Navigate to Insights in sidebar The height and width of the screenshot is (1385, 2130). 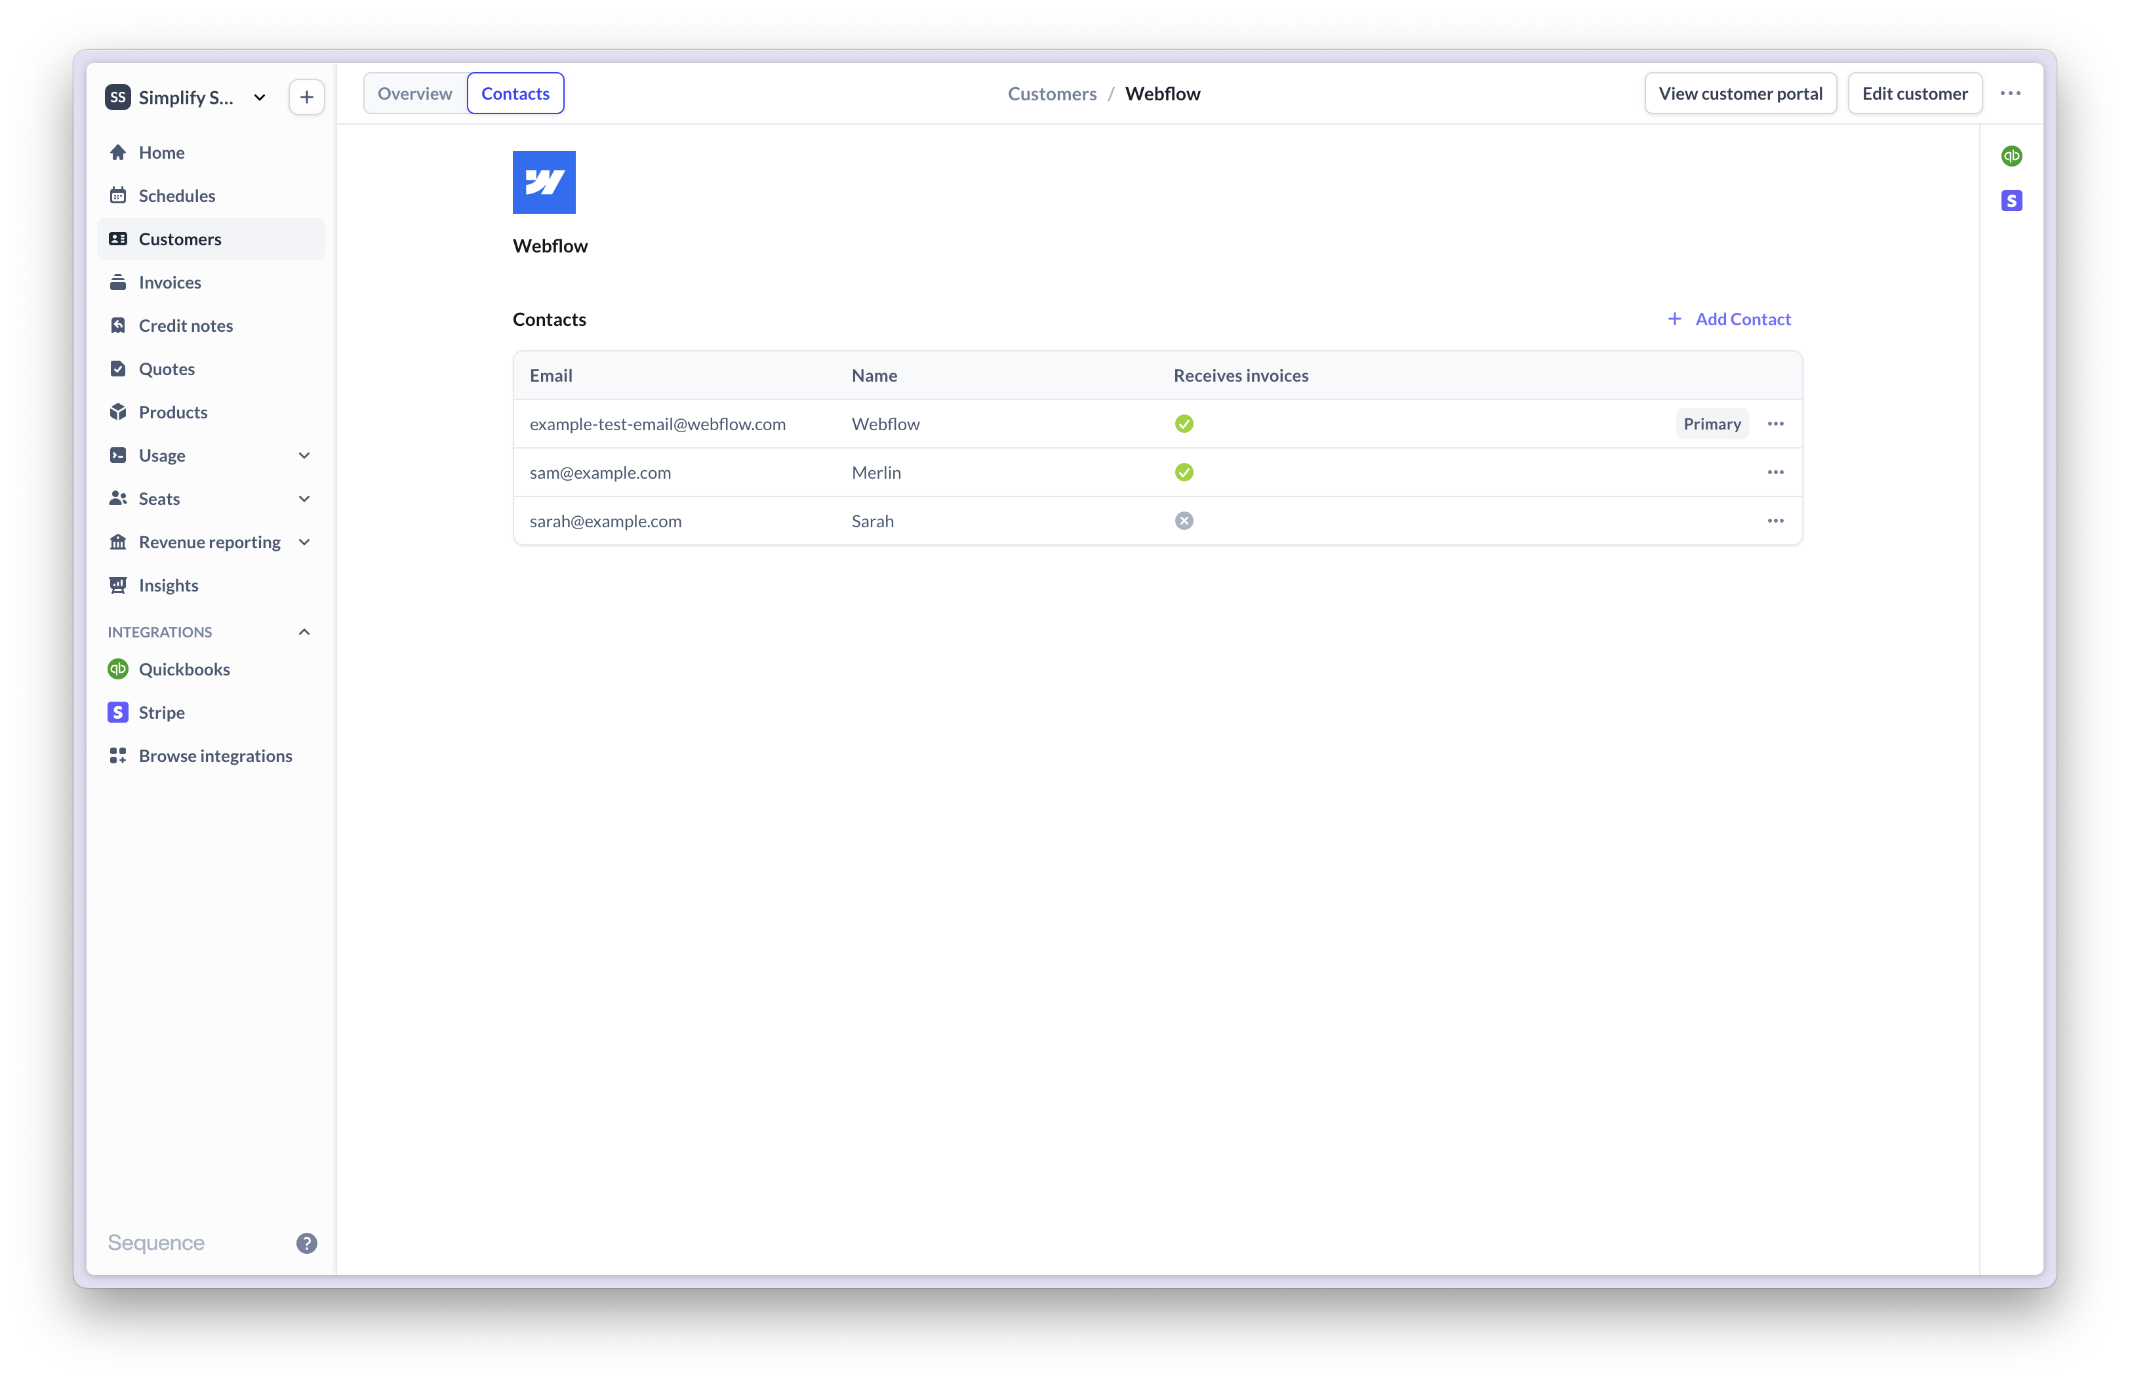tap(211, 585)
